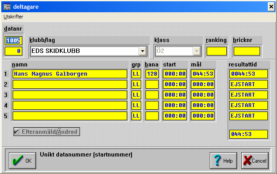Viewport: 277px width, 174px height.
Task: Click the grp field LL in row 2
Action: 136,84
